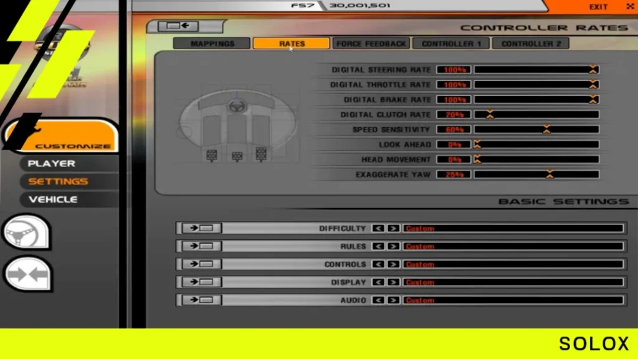Image resolution: width=638 pixels, height=359 pixels.
Task: Click the Difficulty Custom value field
Action: point(513,228)
